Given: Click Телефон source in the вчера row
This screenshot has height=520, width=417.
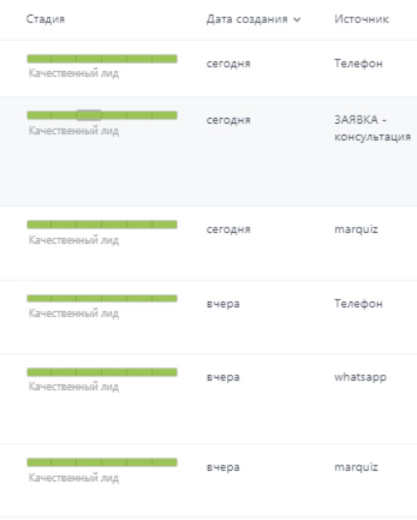Looking at the screenshot, I should [359, 303].
